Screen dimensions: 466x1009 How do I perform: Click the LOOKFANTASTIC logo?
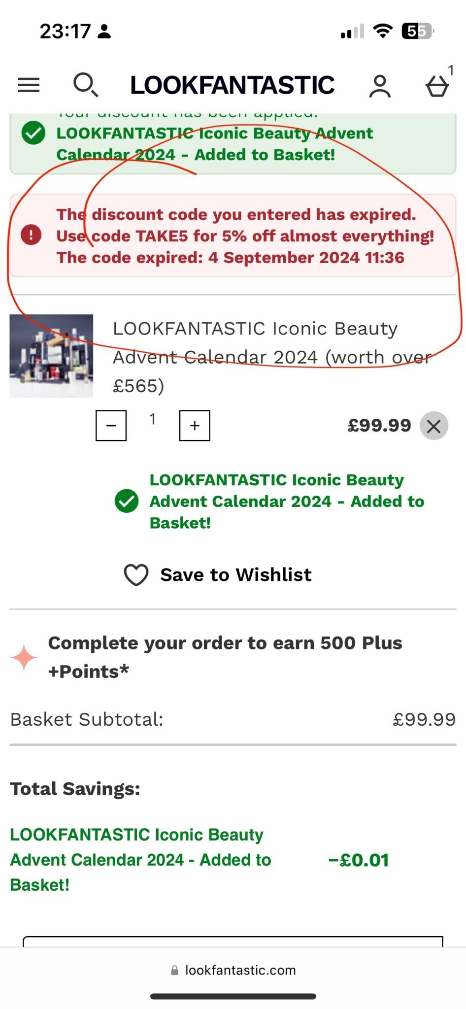[x=233, y=85]
